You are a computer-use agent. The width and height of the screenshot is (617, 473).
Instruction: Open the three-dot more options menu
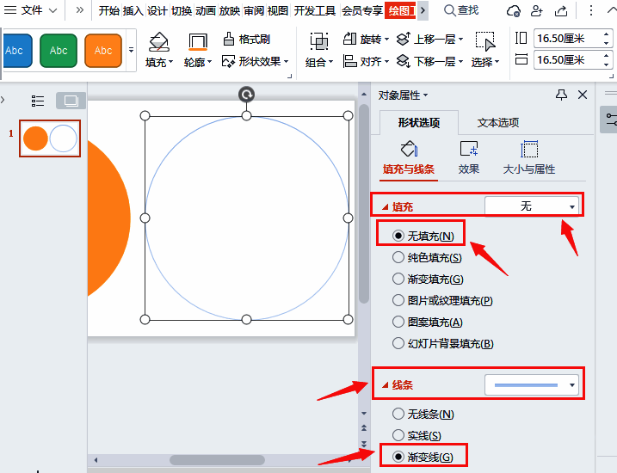(590, 10)
